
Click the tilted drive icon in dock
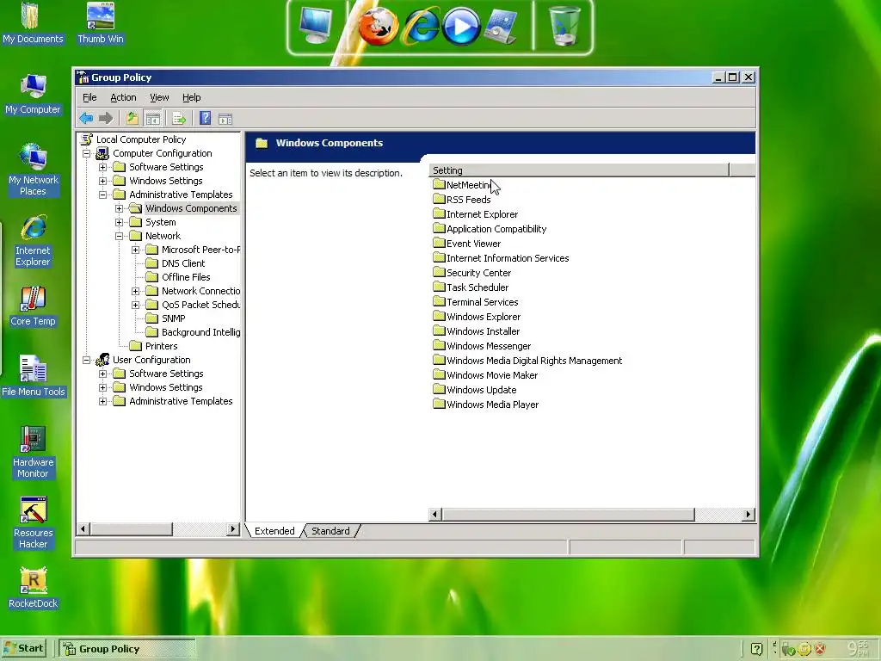[501, 27]
